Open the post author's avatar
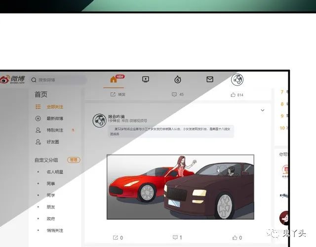316x247 pixels. coord(99,121)
